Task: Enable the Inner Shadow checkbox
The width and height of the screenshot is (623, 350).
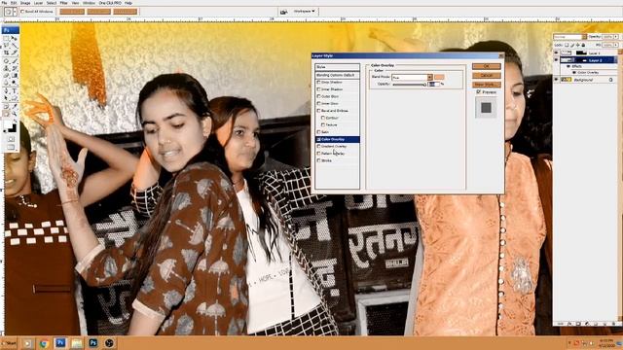Action: coord(318,89)
